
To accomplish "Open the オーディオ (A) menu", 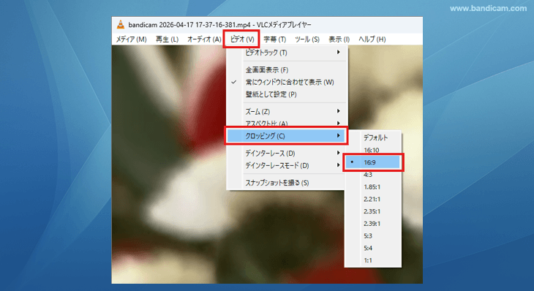I will pyautogui.click(x=204, y=39).
